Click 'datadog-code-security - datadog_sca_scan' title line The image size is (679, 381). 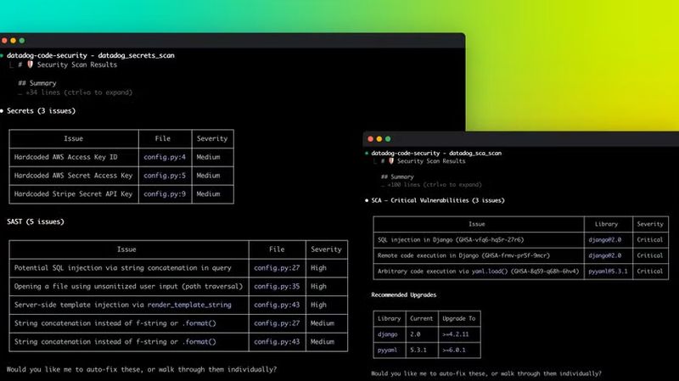point(436,154)
